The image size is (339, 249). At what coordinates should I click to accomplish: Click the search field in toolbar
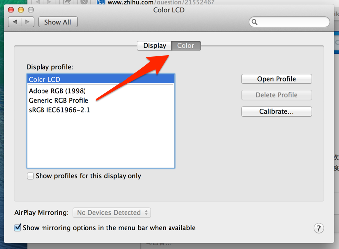point(289,22)
